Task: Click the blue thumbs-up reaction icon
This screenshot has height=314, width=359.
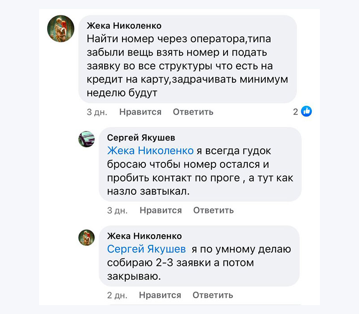Action: coord(306,112)
